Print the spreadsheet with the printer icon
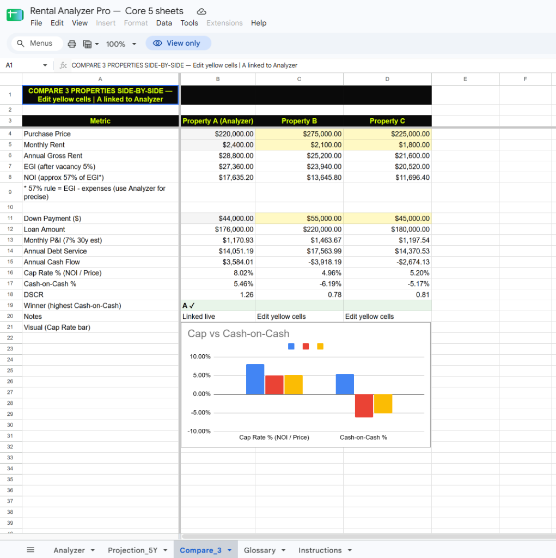 [x=72, y=44]
